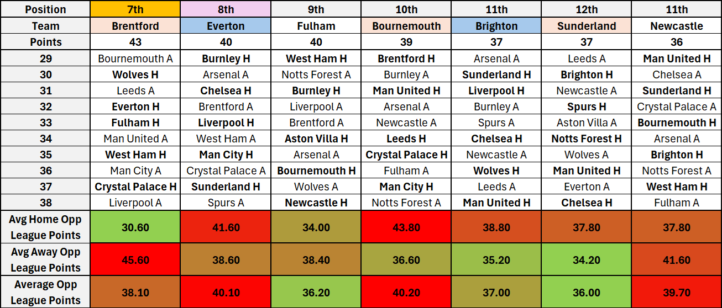Viewport: 722px width, 308px height.
Task: Click Avg Home Opp League Points label
Action: click(x=45, y=227)
